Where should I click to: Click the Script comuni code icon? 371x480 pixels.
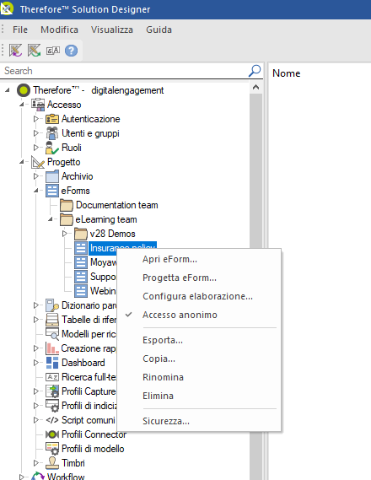pyautogui.click(x=52, y=420)
